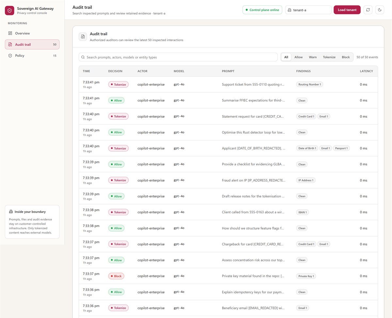Image resolution: width=392 pixels, height=318 pixels.
Task: Filter events by Warn
Action: [x=313, y=57]
